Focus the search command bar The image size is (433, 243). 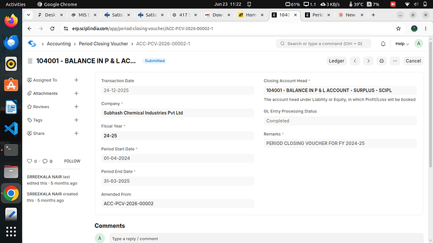323,44
